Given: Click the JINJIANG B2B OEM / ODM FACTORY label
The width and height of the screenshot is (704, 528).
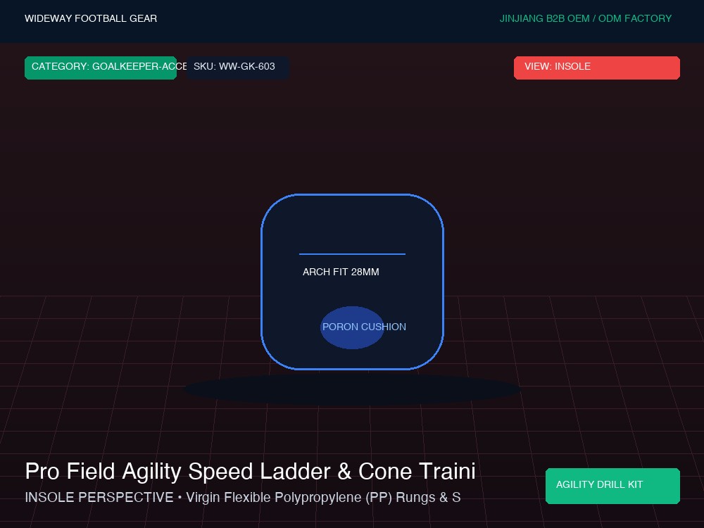Looking at the screenshot, I should (x=586, y=18).
